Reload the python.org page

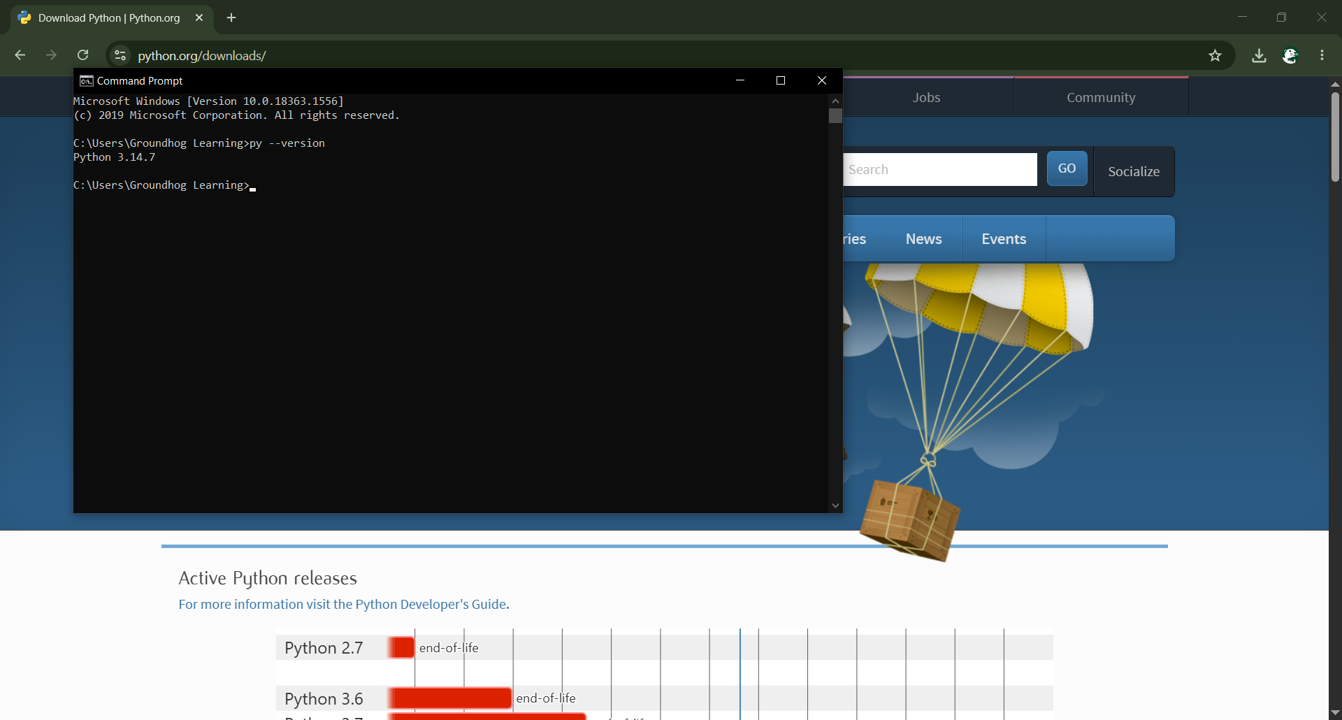point(82,55)
